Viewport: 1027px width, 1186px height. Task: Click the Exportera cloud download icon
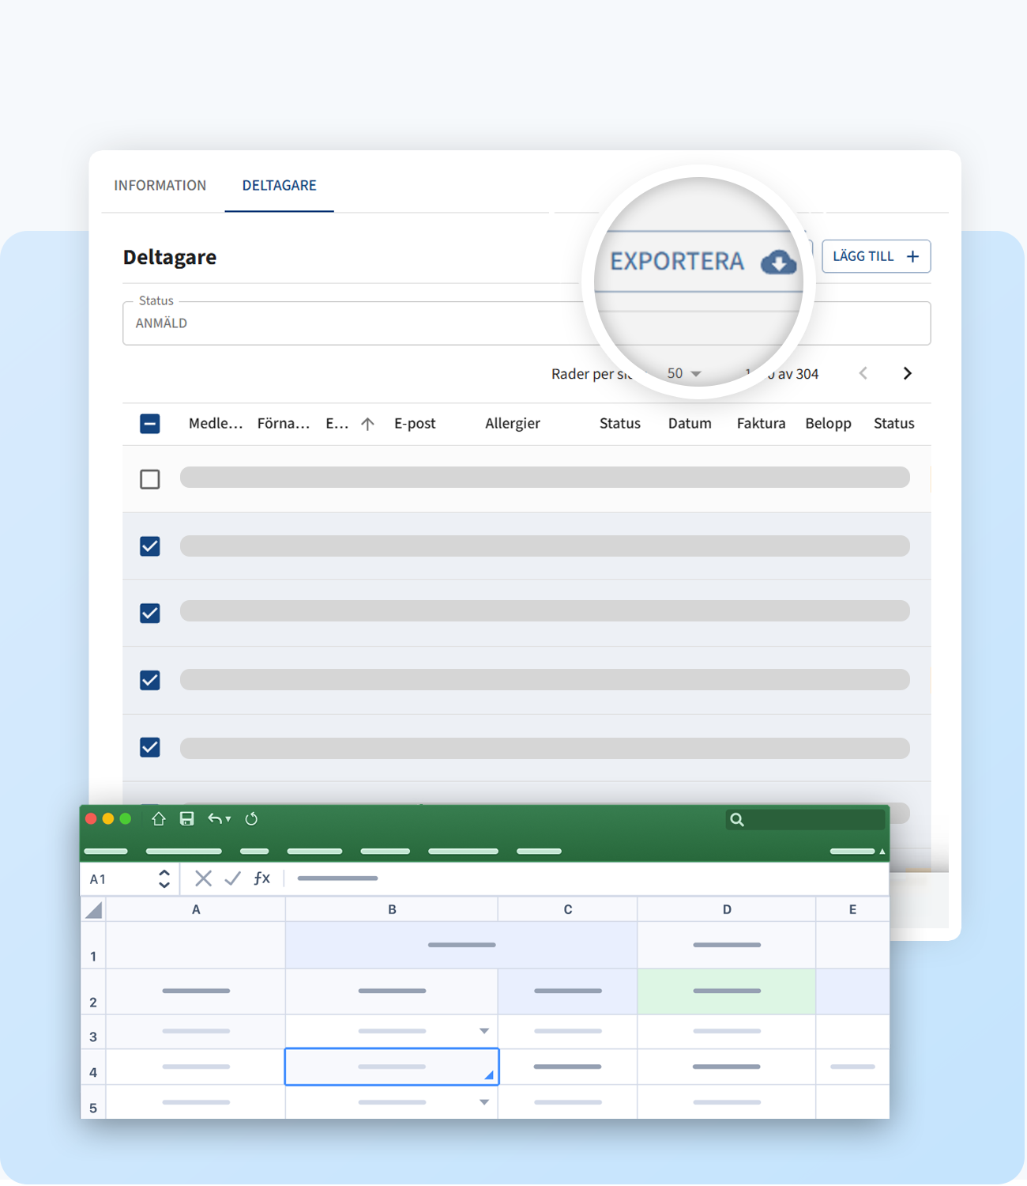778,262
